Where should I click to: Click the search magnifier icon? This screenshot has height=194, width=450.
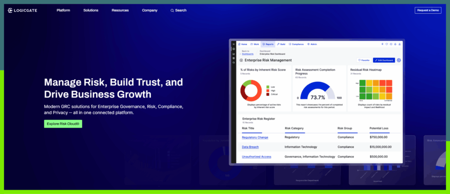tap(172, 11)
